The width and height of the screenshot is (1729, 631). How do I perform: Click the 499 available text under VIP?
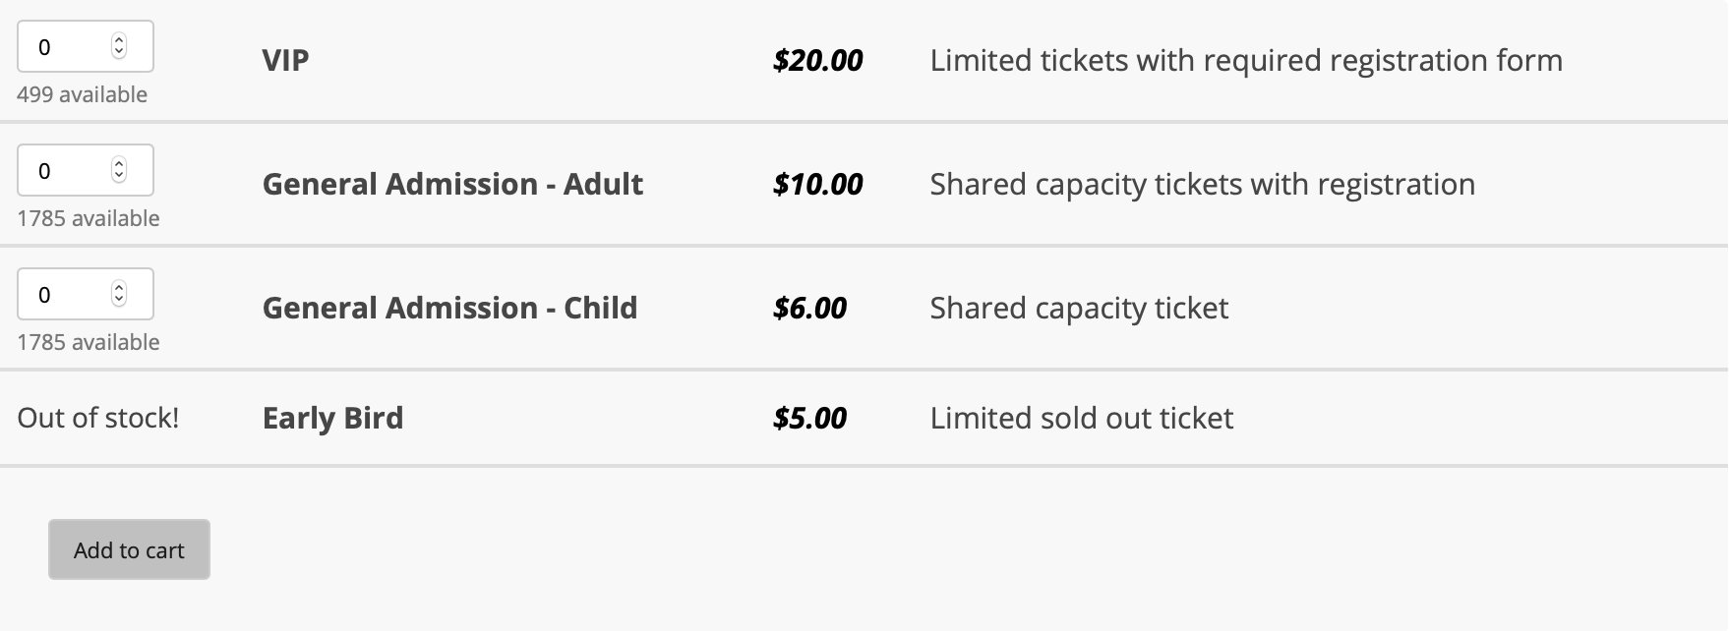pyautogui.click(x=82, y=94)
